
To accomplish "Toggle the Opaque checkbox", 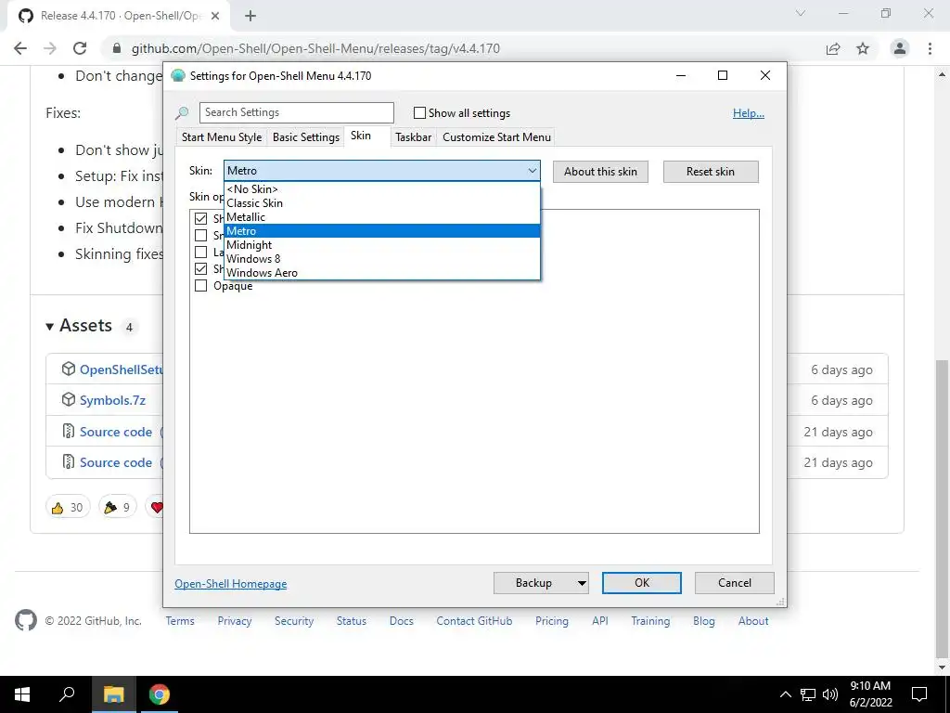I will pyautogui.click(x=200, y=286).
